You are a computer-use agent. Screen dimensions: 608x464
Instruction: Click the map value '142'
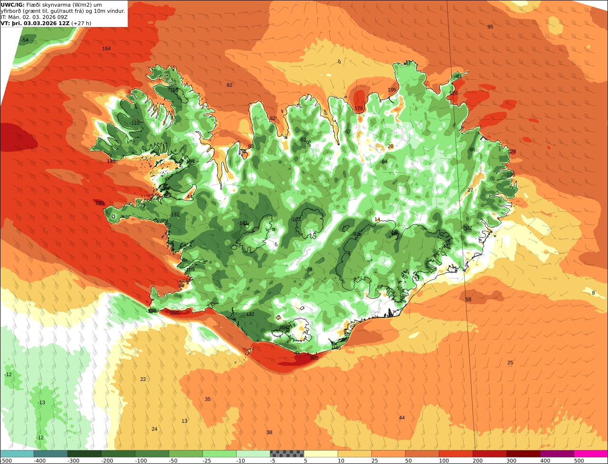[x=111, y=162]
